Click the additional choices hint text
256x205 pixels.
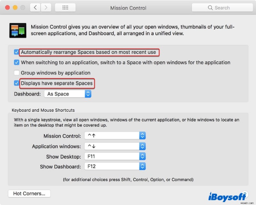[x=128, y=180]
